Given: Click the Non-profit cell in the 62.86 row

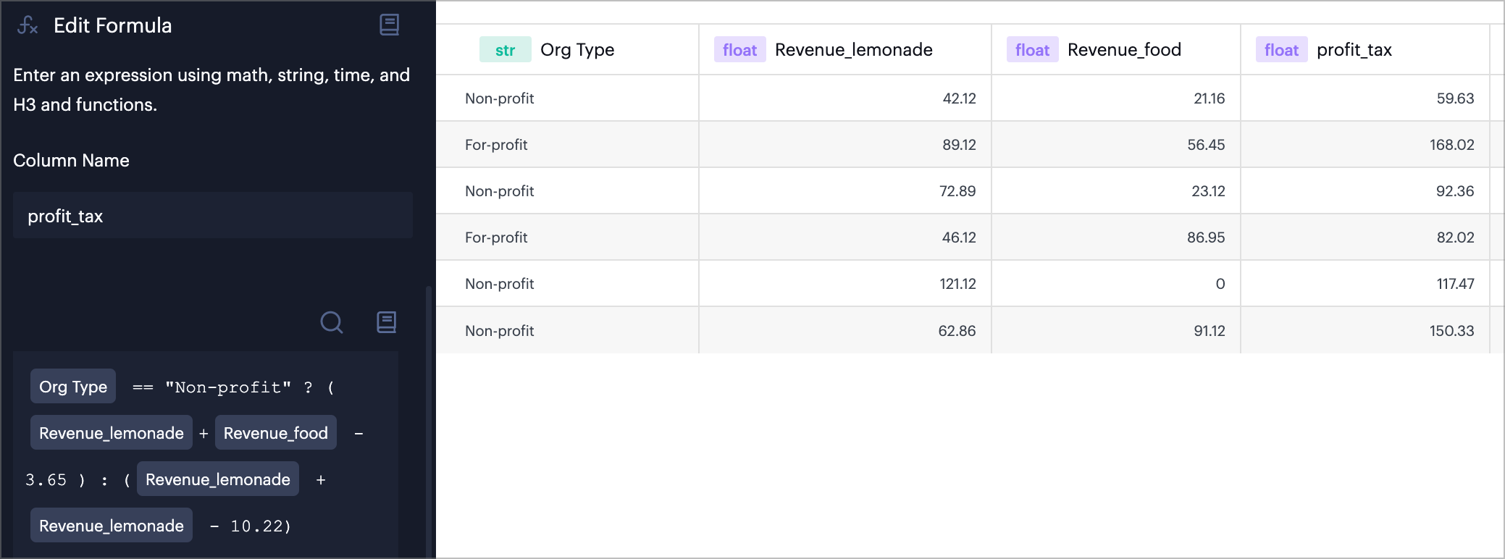Looking at the screenshot, I should pyautogui.click(x=567, y=330).
